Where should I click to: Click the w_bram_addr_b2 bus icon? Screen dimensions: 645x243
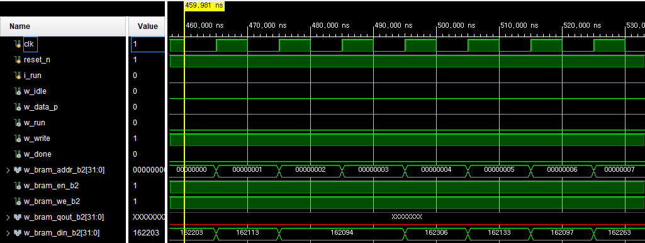pos(17,170)
